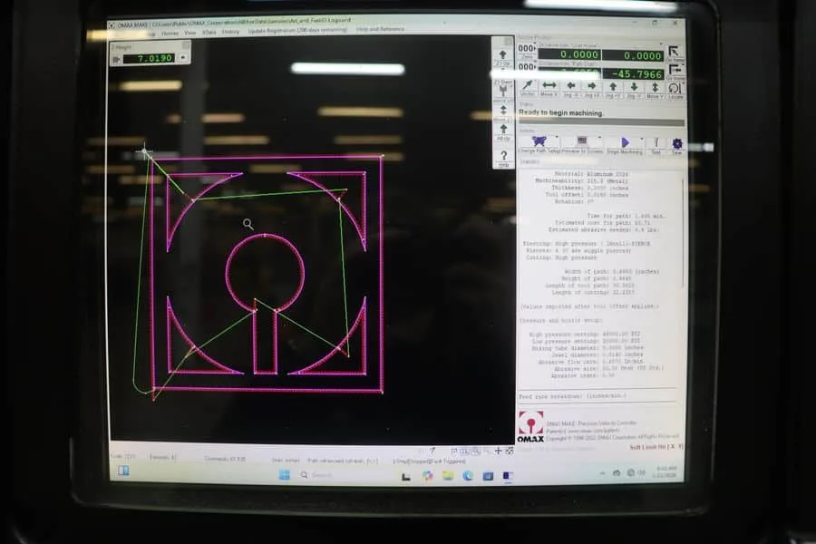This screenshot has width=816, height=544.
Task: Open Help and Reference
Action: coord(380,29)
